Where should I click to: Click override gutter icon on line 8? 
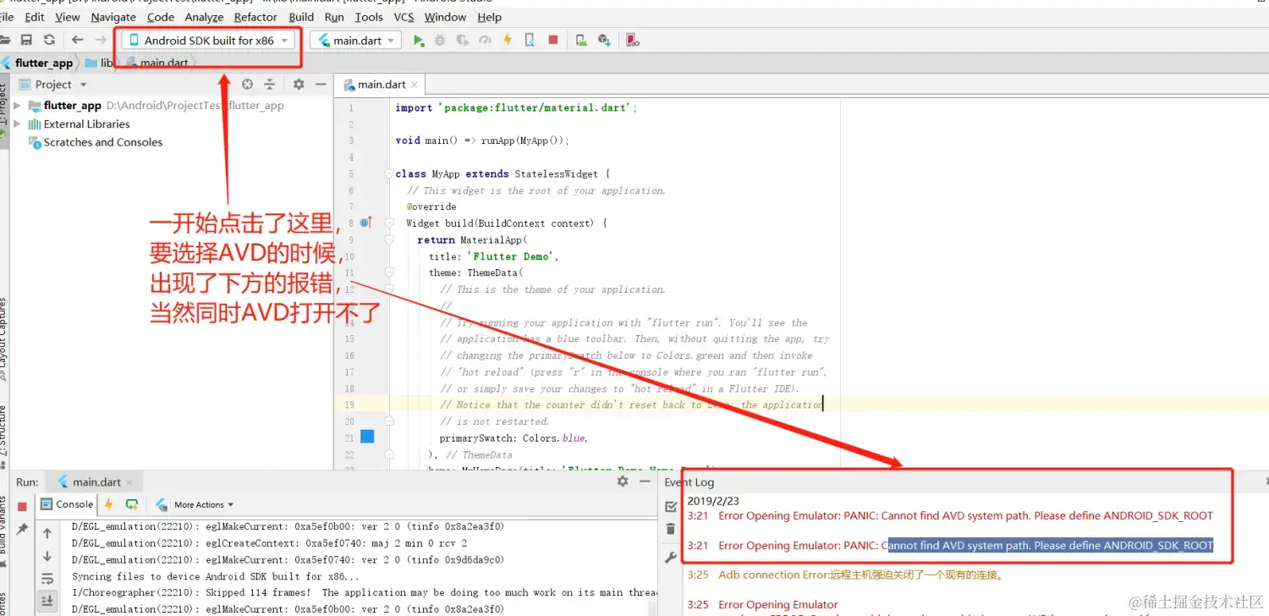[365, 223]
